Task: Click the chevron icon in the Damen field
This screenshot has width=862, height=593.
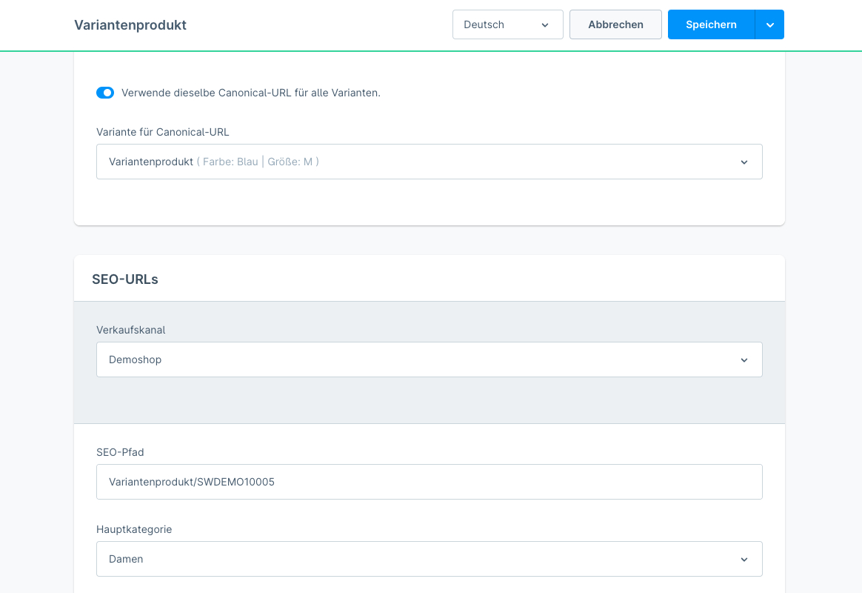Action: [x=744, y=560]
